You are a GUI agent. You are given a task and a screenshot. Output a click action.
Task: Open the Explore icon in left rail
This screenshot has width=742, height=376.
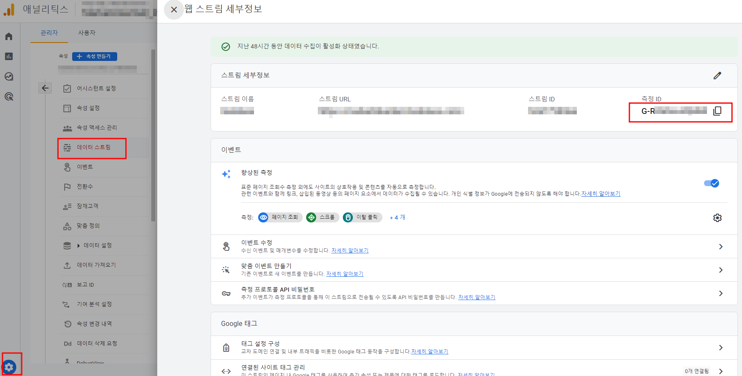9,76
